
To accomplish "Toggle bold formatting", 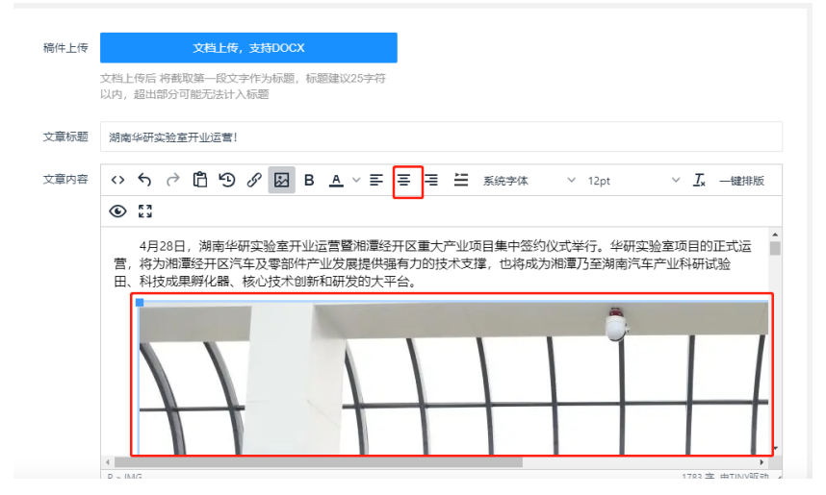I will pyautogui.click(x=309, y=181).
